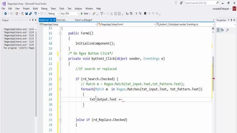The image size is (237, 133).
Task: Select Alphabetical sort in Properties panel
Action: click(223, 30)
